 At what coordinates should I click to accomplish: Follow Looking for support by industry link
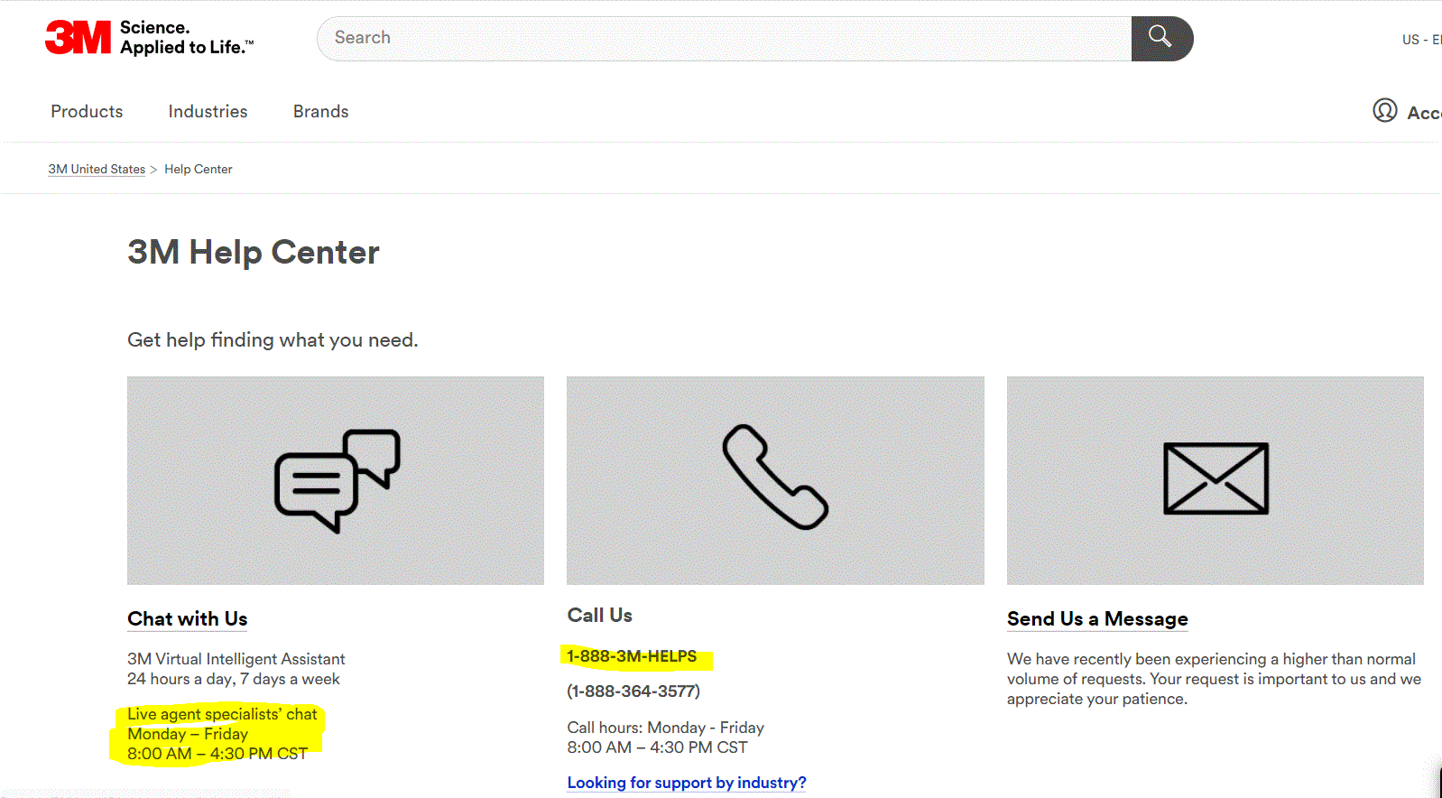[x=686, y=783]
